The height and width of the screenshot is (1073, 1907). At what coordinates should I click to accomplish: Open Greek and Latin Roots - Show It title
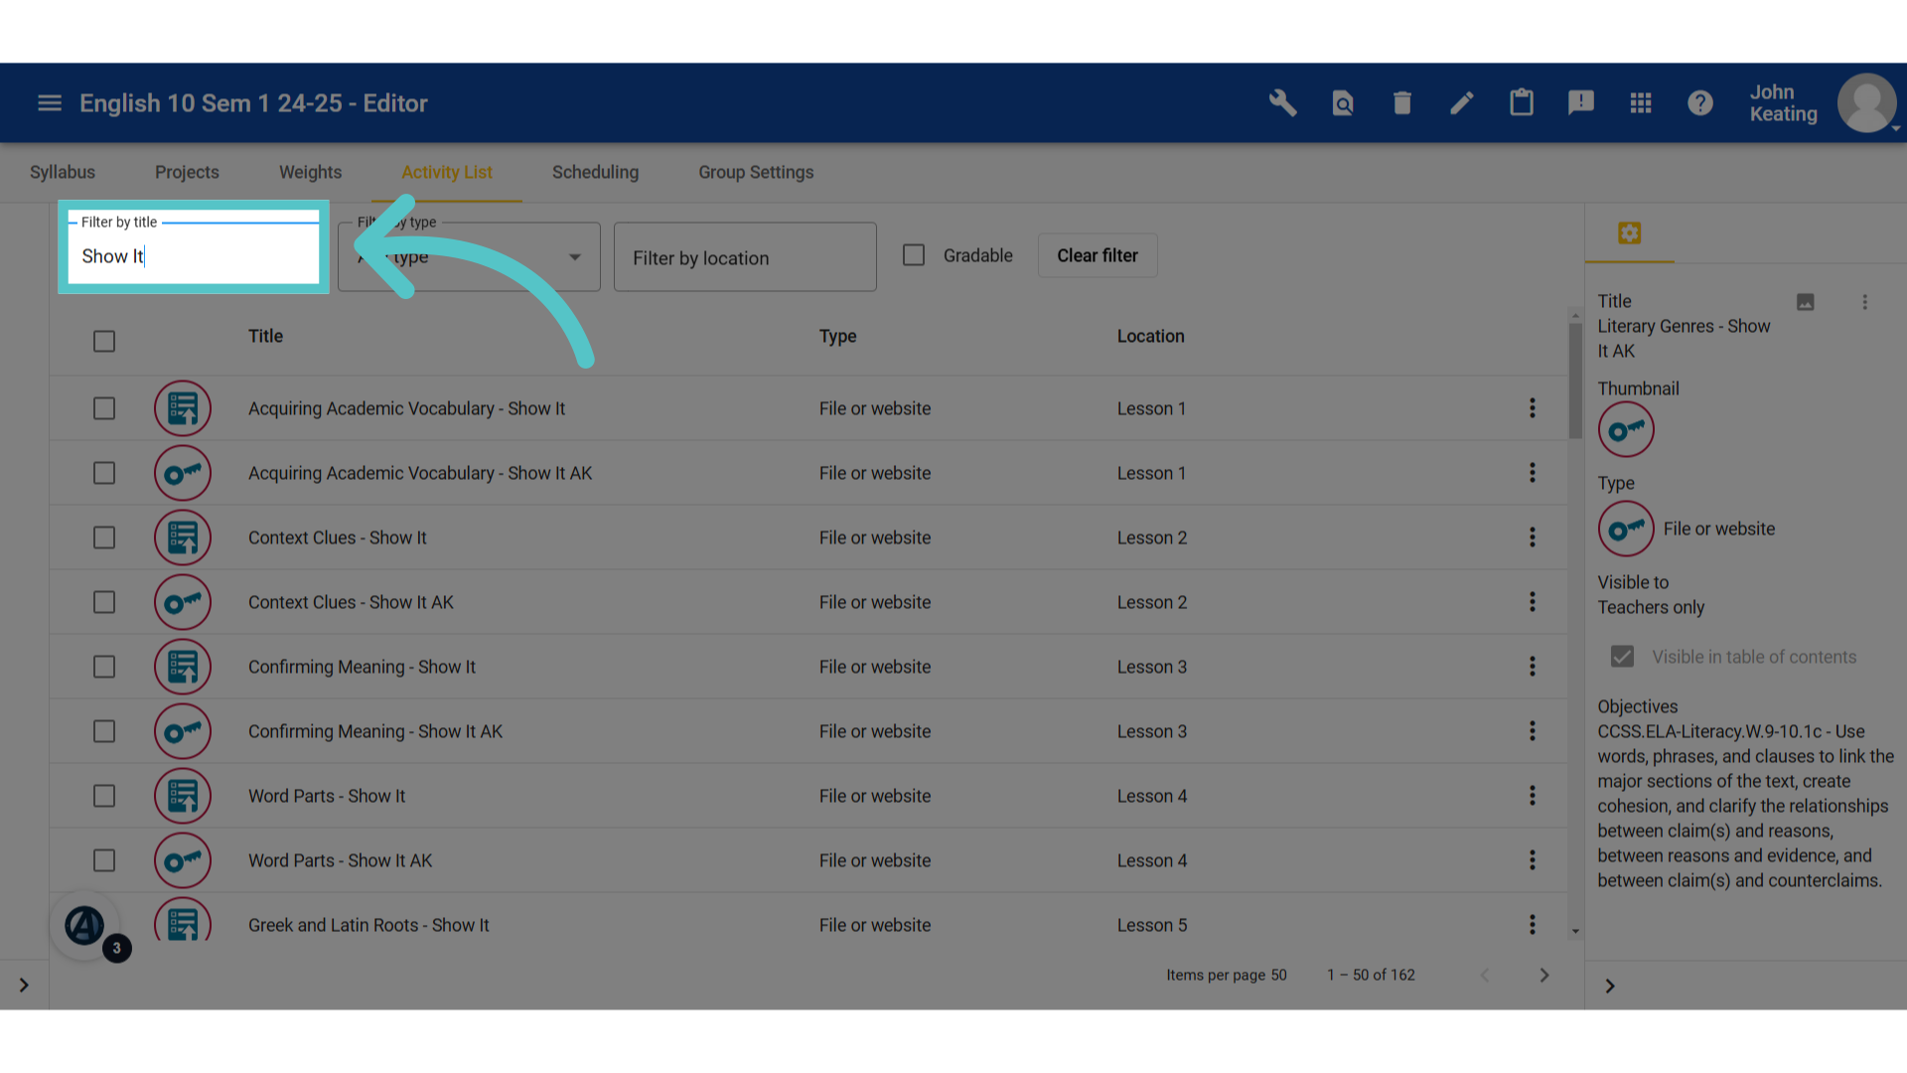pos(368,925)
